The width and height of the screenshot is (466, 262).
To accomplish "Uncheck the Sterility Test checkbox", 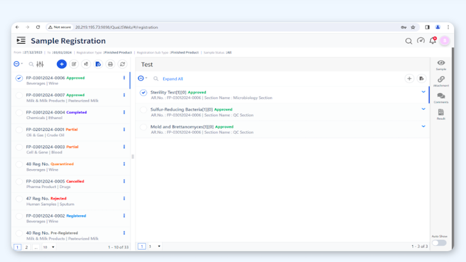I will coord(143,93).
